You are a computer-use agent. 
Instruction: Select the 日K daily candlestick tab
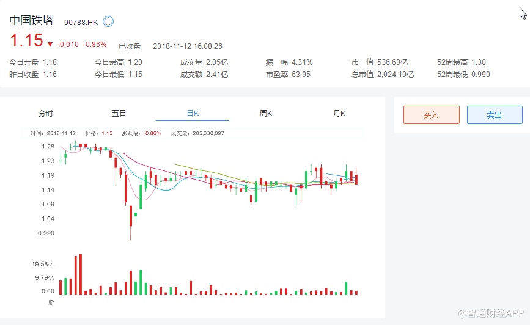193,114
